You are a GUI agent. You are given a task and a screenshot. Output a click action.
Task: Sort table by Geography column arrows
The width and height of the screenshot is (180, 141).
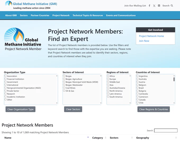176,138
